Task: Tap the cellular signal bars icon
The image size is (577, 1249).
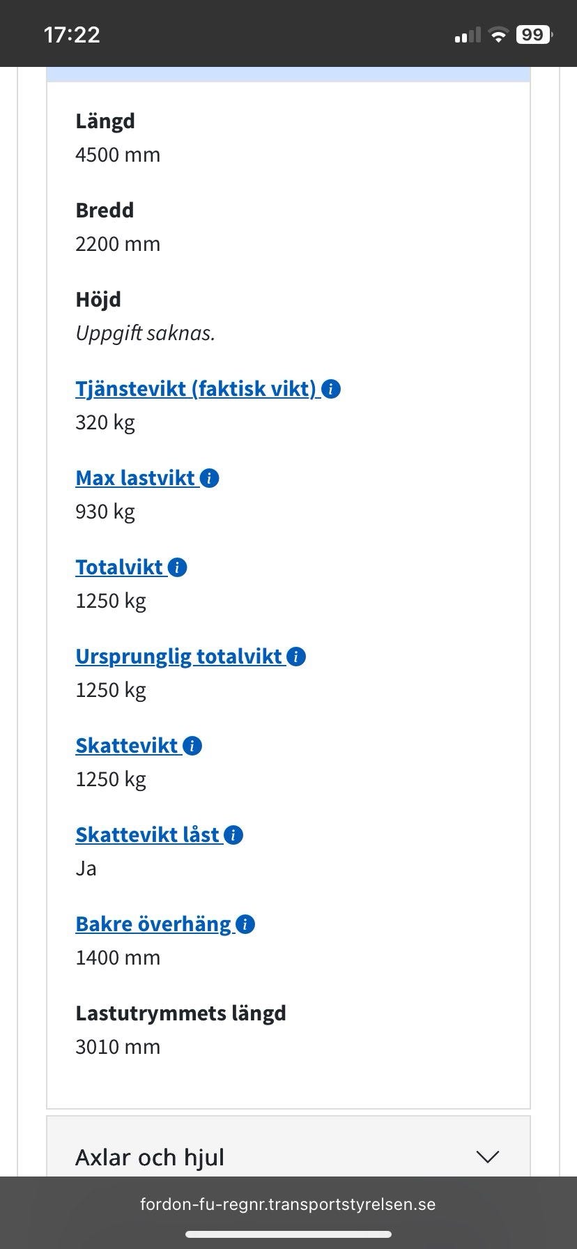Action: tap(468, 35)
